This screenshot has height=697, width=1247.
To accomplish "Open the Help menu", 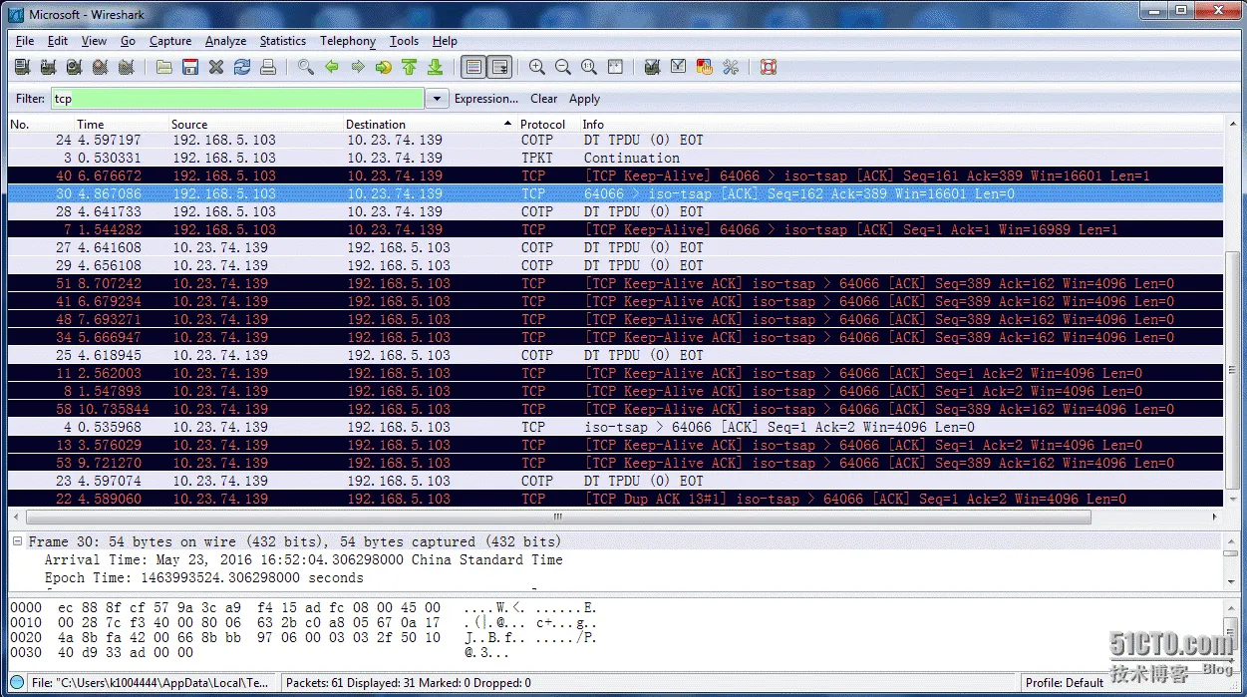I will [445, 41].
